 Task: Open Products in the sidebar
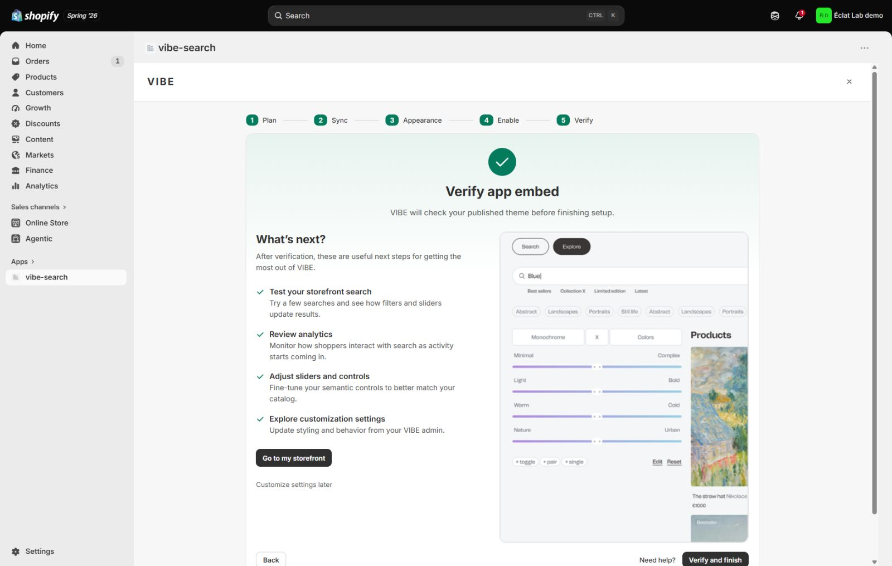66,77
